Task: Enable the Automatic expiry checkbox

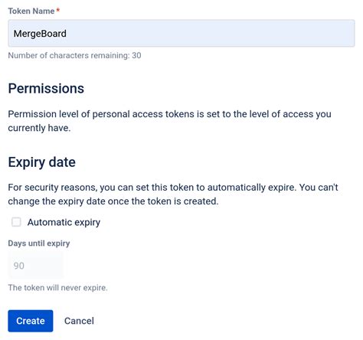Action: 16,222
